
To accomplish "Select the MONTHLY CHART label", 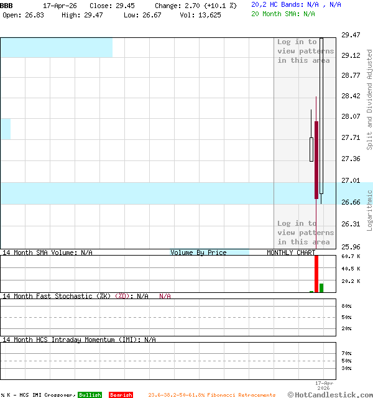I will [x=290, y=252].
